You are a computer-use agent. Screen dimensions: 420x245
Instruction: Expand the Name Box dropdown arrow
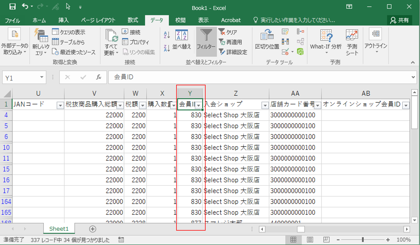[x=42, y=77]
